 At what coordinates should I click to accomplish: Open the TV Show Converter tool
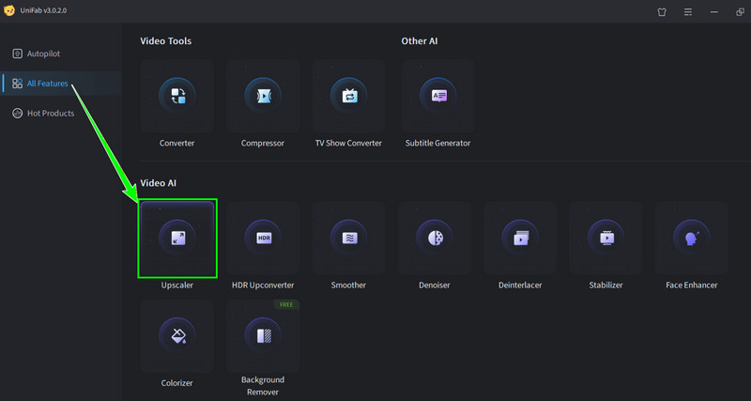coord(348,97)
